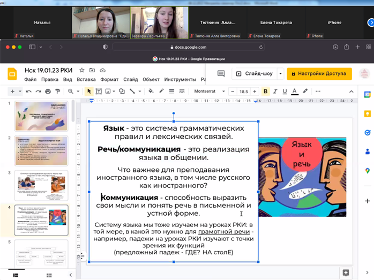Image resolution: width=374 pixels, height=280 pixels.
Task: Open new slide layout dropdown arrow
Action: click(x=20, y=92)
